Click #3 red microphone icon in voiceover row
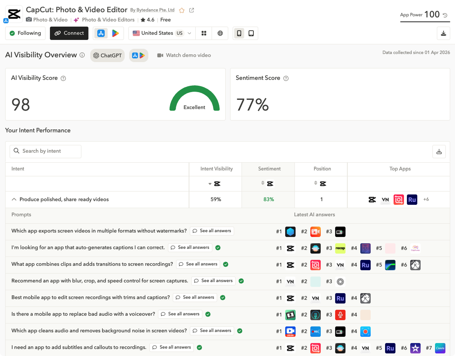Viewport: 455px width, 356px height. [x=340, y=315]
